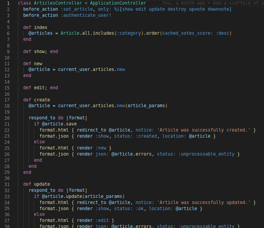This screenshot has height=228, width=264.
Task: Click the 'index' method name
Action: click(41, 27)
